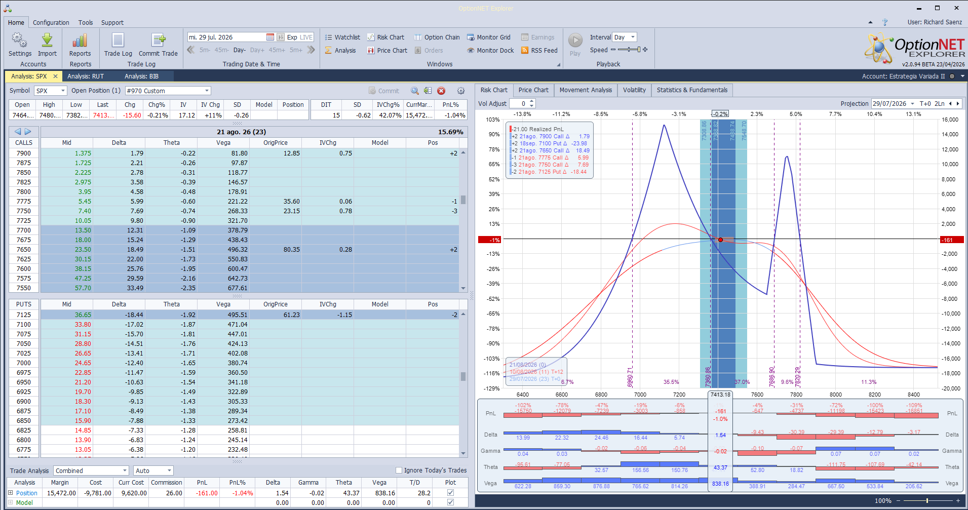
Task: Click the 5m- time step button
Action: 205,50
